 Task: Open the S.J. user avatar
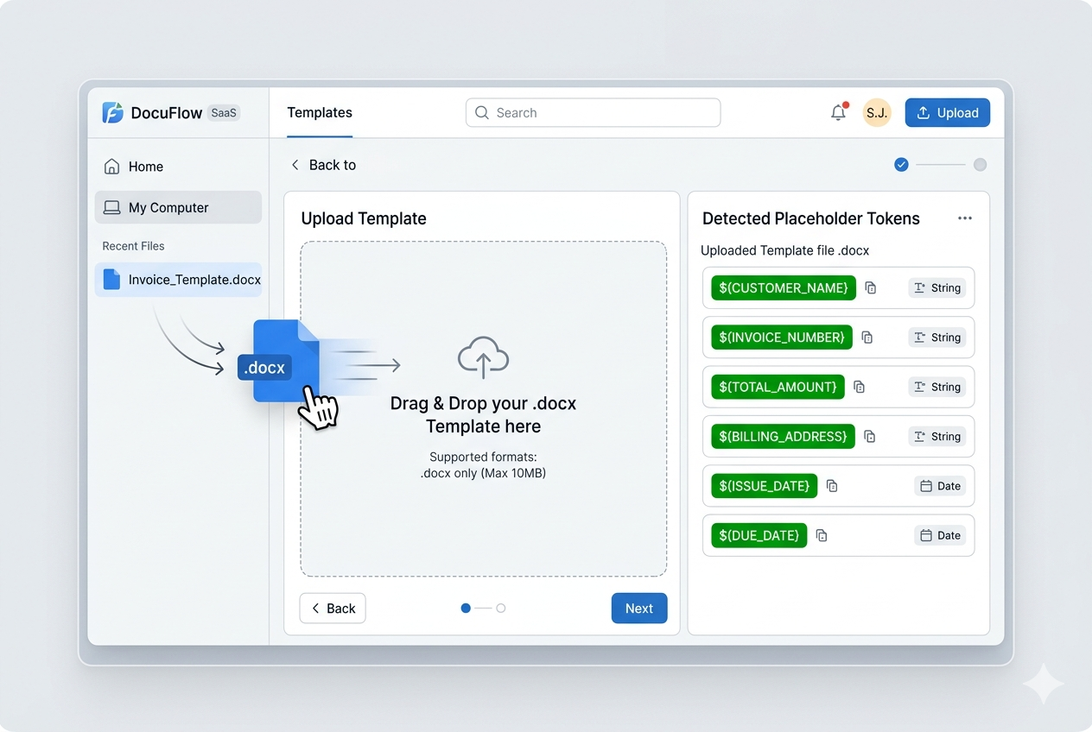tap(877, 113)
